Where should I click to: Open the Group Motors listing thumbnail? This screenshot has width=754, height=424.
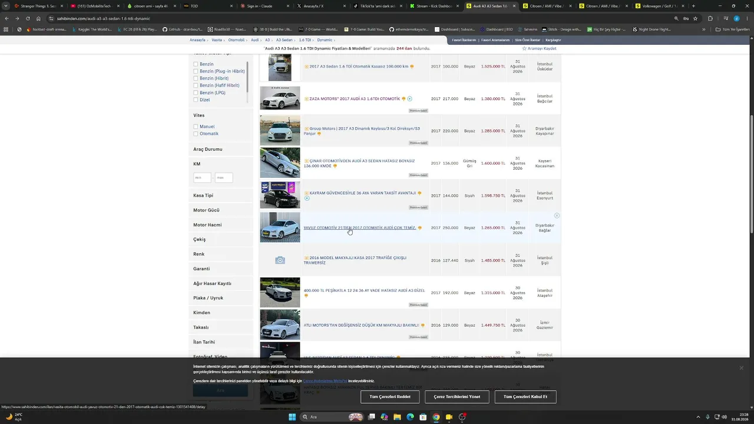pyautogui.click(x=280, y=131)
